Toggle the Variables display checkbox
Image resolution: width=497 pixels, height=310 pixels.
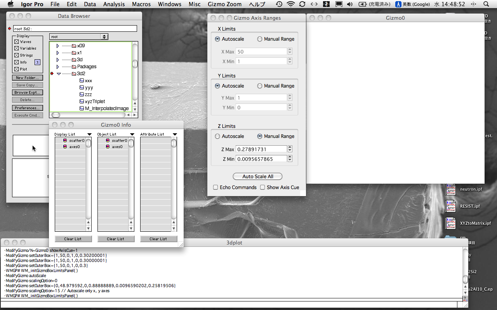17,48
